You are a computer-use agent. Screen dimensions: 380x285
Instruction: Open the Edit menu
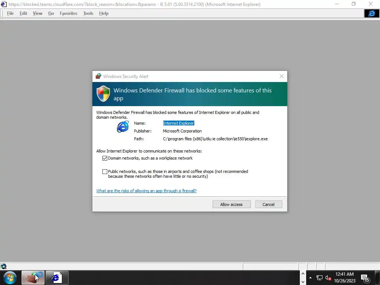pos(23,13)
